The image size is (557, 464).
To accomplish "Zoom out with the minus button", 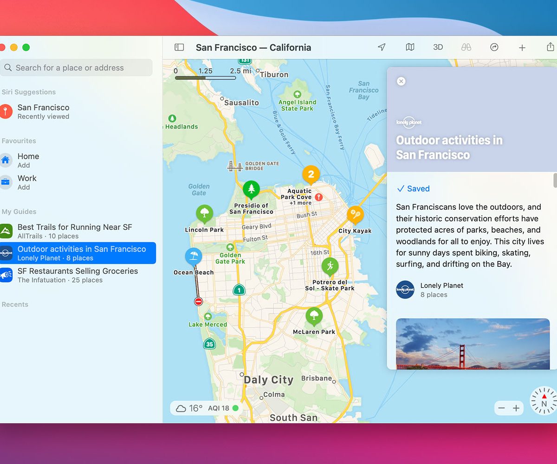I will click(x=501, y=408).
